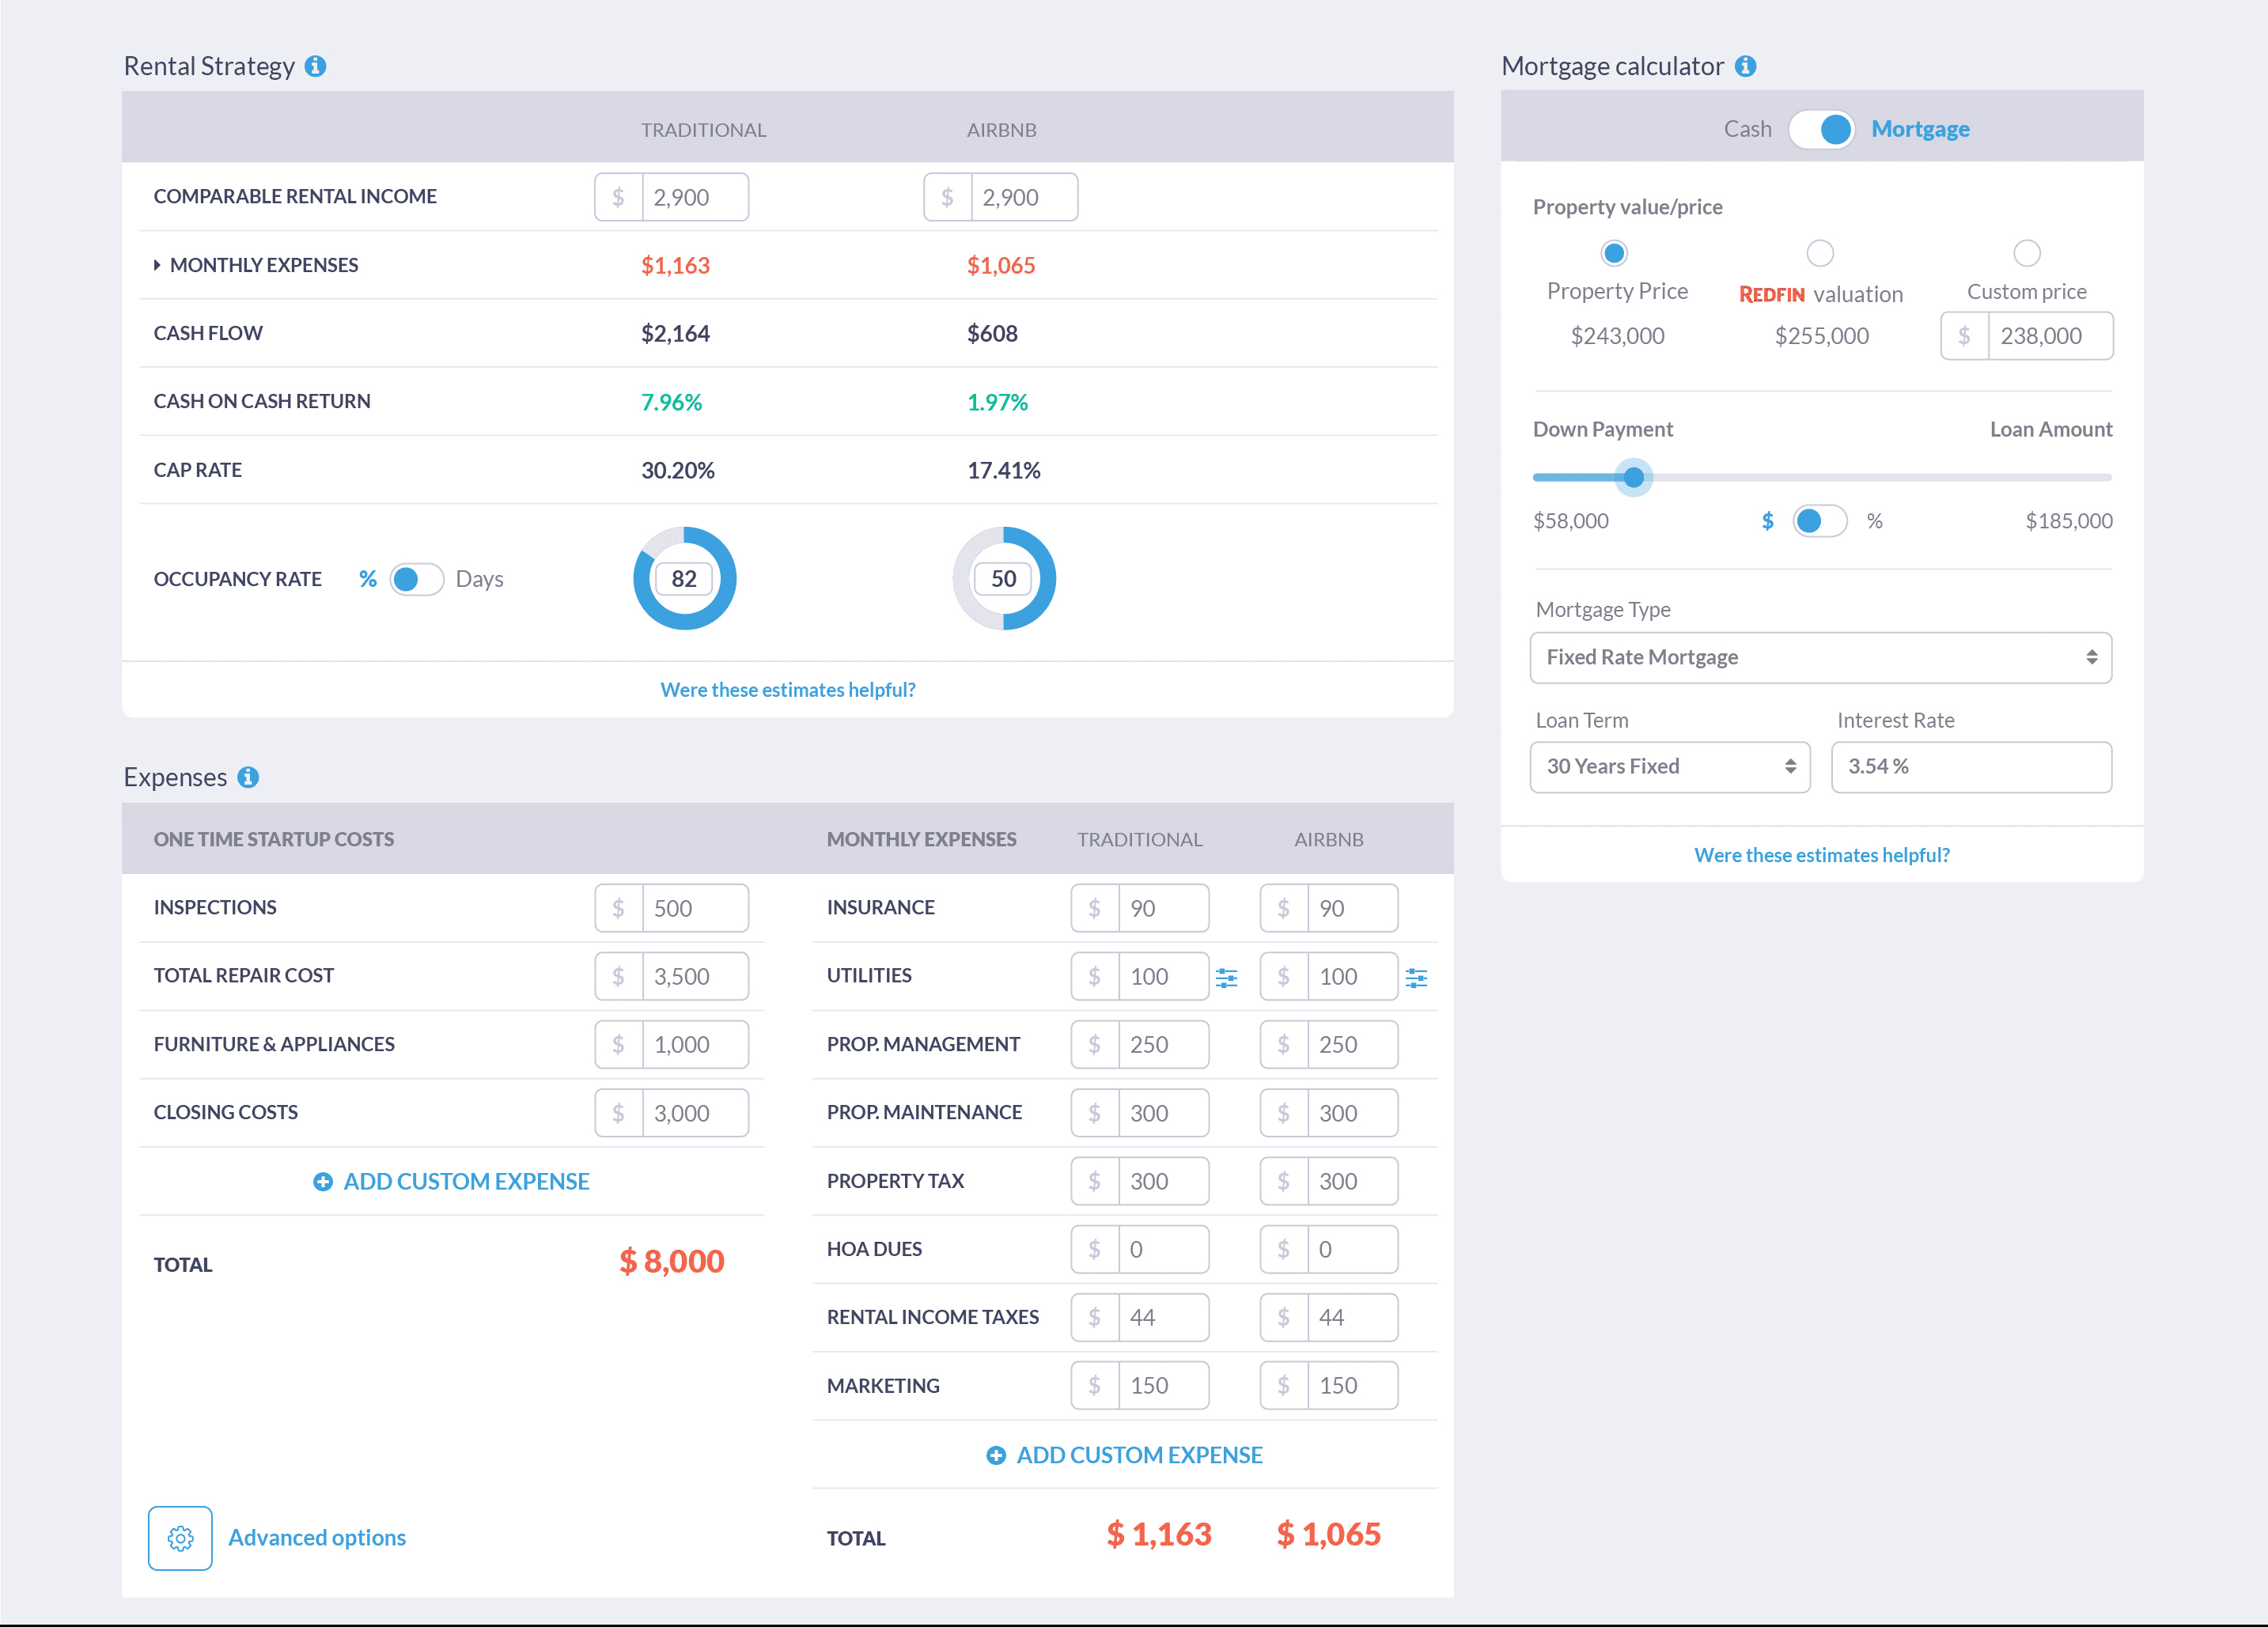The width and height of the screenshot is (2268, 1627).
Task: Click helpful estimates link under Rental Strategy
Action: pos(787,689)
